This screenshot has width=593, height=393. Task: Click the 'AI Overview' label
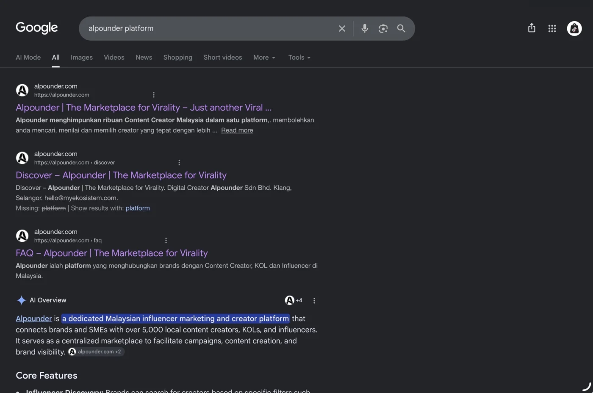tap(48, 300)
